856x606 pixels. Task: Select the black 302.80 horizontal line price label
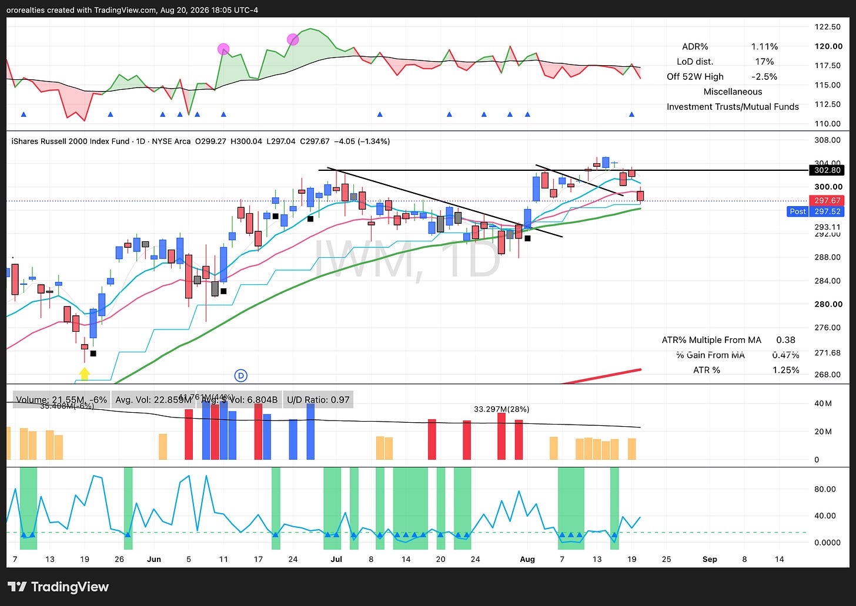click(827, 170)
